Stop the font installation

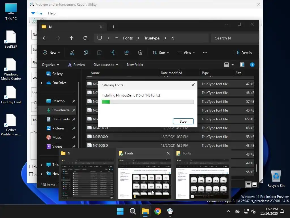(x=183, y=121)
